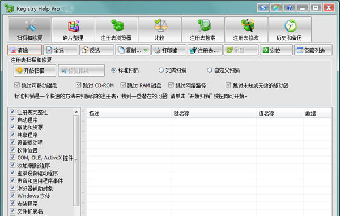This screenshot has width=340, height=216.
Task: Uncheck 添加/删除程序 in scan list
Action: [12, 165]
